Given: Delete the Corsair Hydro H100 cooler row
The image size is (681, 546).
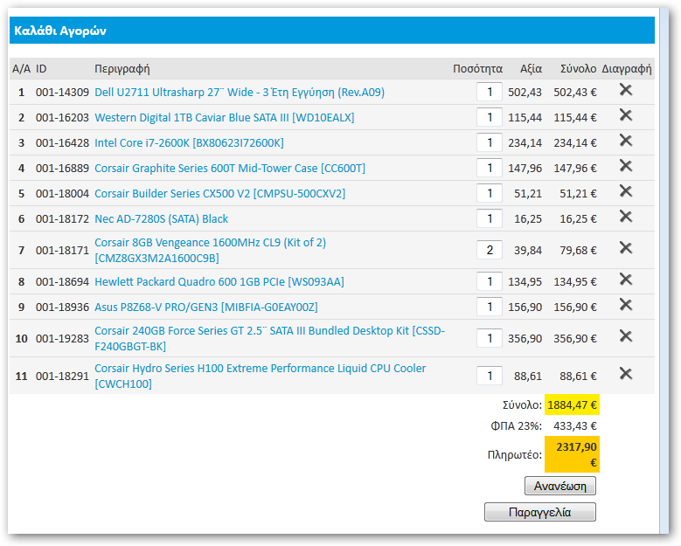Looking at the screenshot, I should (625, 374).
